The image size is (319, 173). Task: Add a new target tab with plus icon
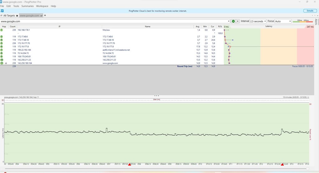[x=45, y=16]
